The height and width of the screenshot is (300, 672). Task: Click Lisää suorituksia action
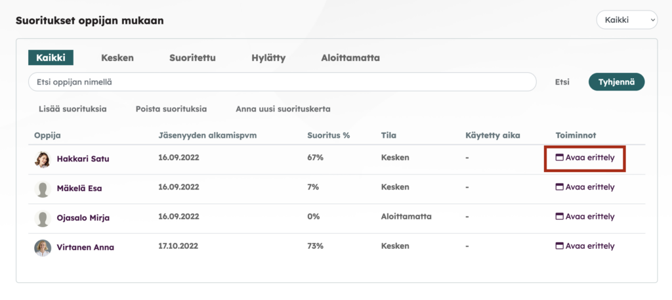(72, 109)
